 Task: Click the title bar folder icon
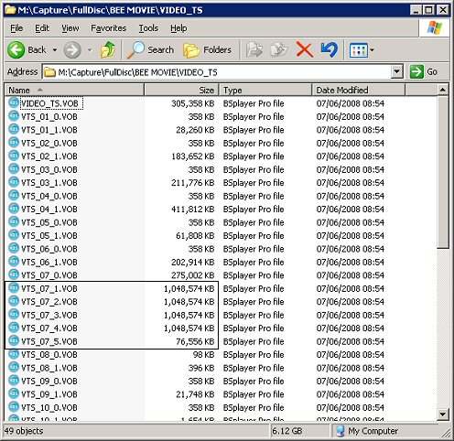pyautogui.click(x=10, y=10)
